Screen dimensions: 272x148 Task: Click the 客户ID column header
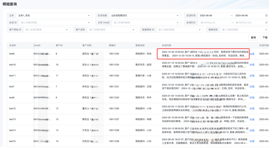(59, 45)
